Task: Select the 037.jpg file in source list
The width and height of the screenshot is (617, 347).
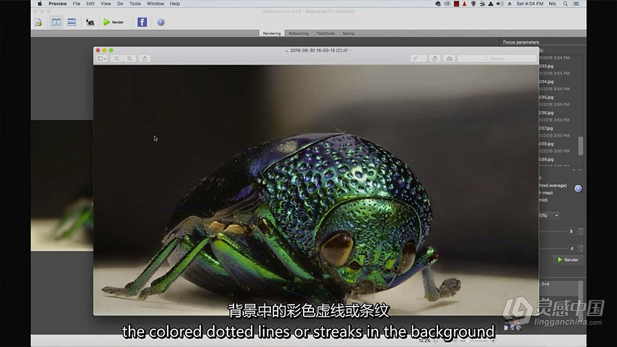Action: click(546, 128)
